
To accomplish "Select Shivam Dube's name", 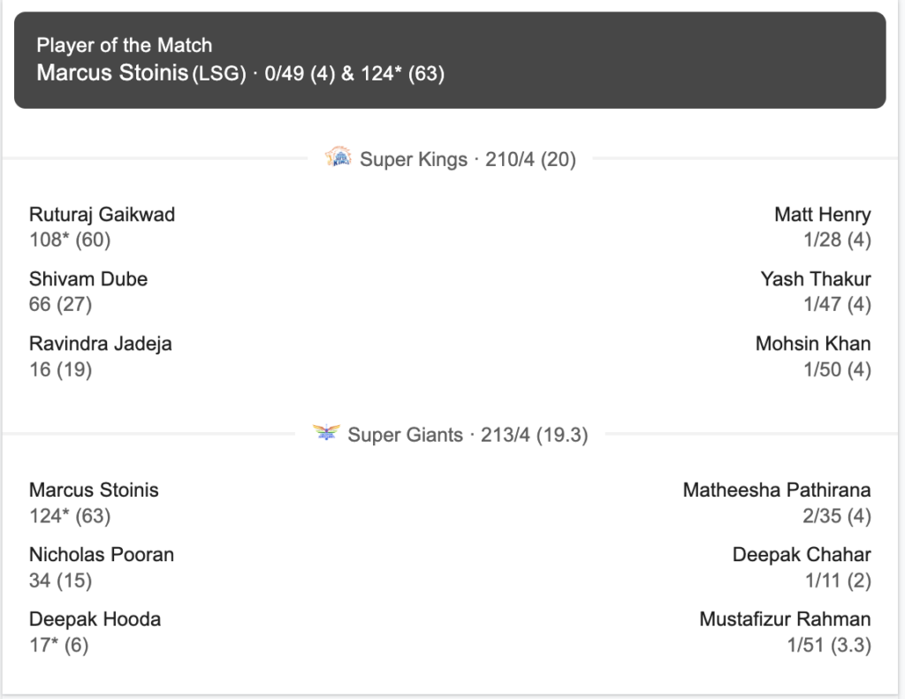I will [88, 279].
